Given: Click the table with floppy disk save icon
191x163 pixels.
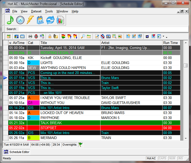Looking at the screenshot, I should 140,36.
